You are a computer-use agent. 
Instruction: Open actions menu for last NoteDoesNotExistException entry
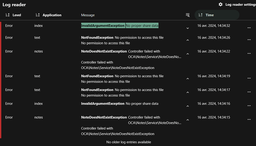point(249,119)
